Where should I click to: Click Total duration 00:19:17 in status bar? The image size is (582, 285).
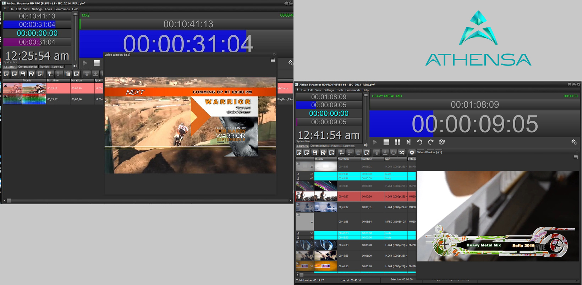310,280
